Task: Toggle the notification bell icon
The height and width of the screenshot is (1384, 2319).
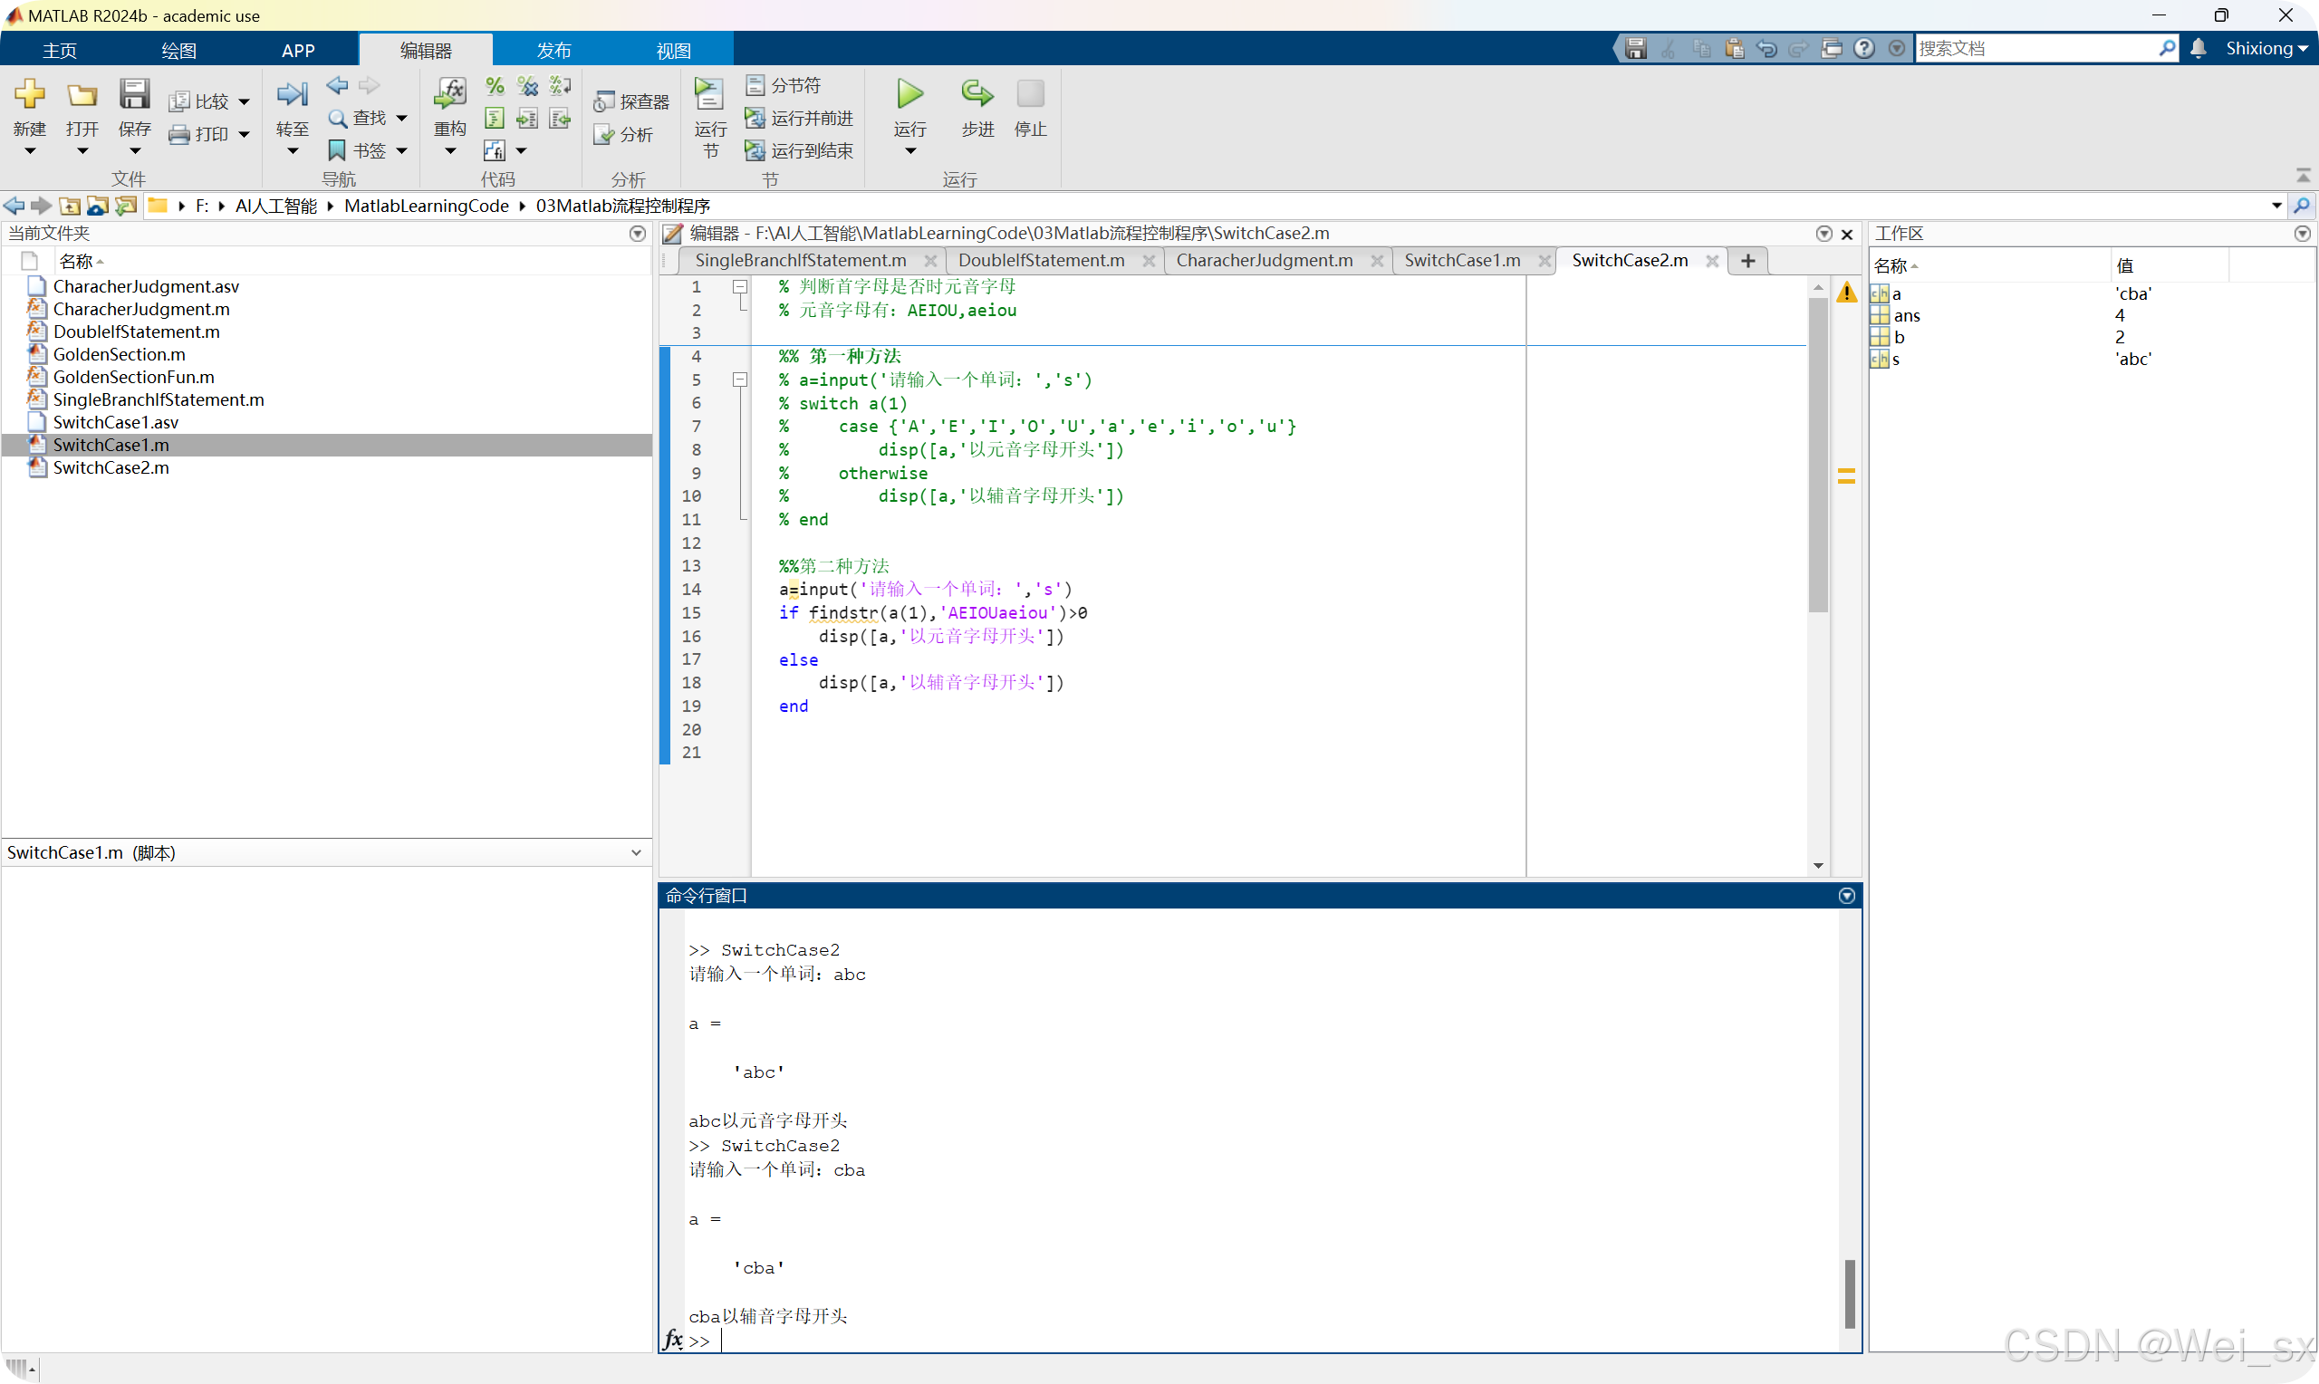Action: 2197,48
